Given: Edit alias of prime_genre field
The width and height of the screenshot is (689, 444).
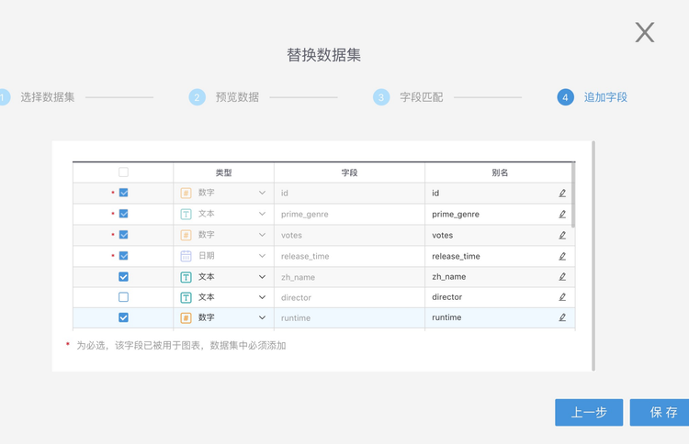Looking at the screenshot, I should [x=562, y=214].
